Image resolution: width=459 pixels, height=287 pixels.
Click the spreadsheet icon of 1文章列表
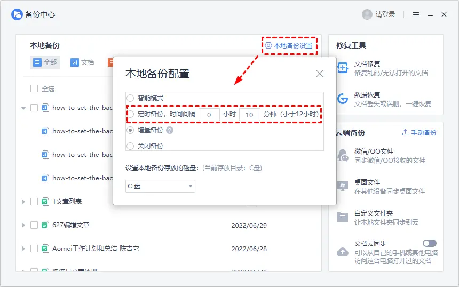pyautogui.click(x=45, y=202)
